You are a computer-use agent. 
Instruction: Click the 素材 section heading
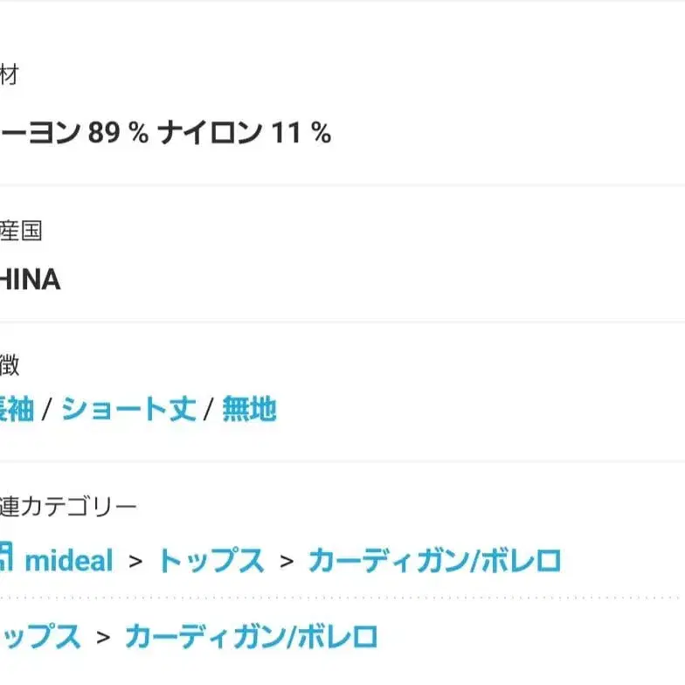coord(9,75)
